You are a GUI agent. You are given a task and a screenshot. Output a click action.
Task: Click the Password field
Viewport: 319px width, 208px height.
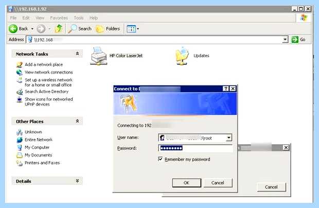coord(196,148)
